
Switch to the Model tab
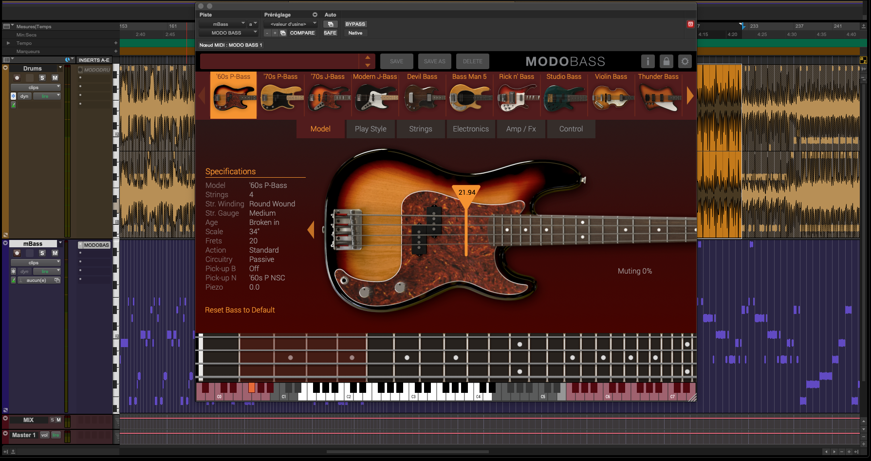320,129
